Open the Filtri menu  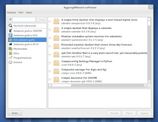[x=21, y=12]
